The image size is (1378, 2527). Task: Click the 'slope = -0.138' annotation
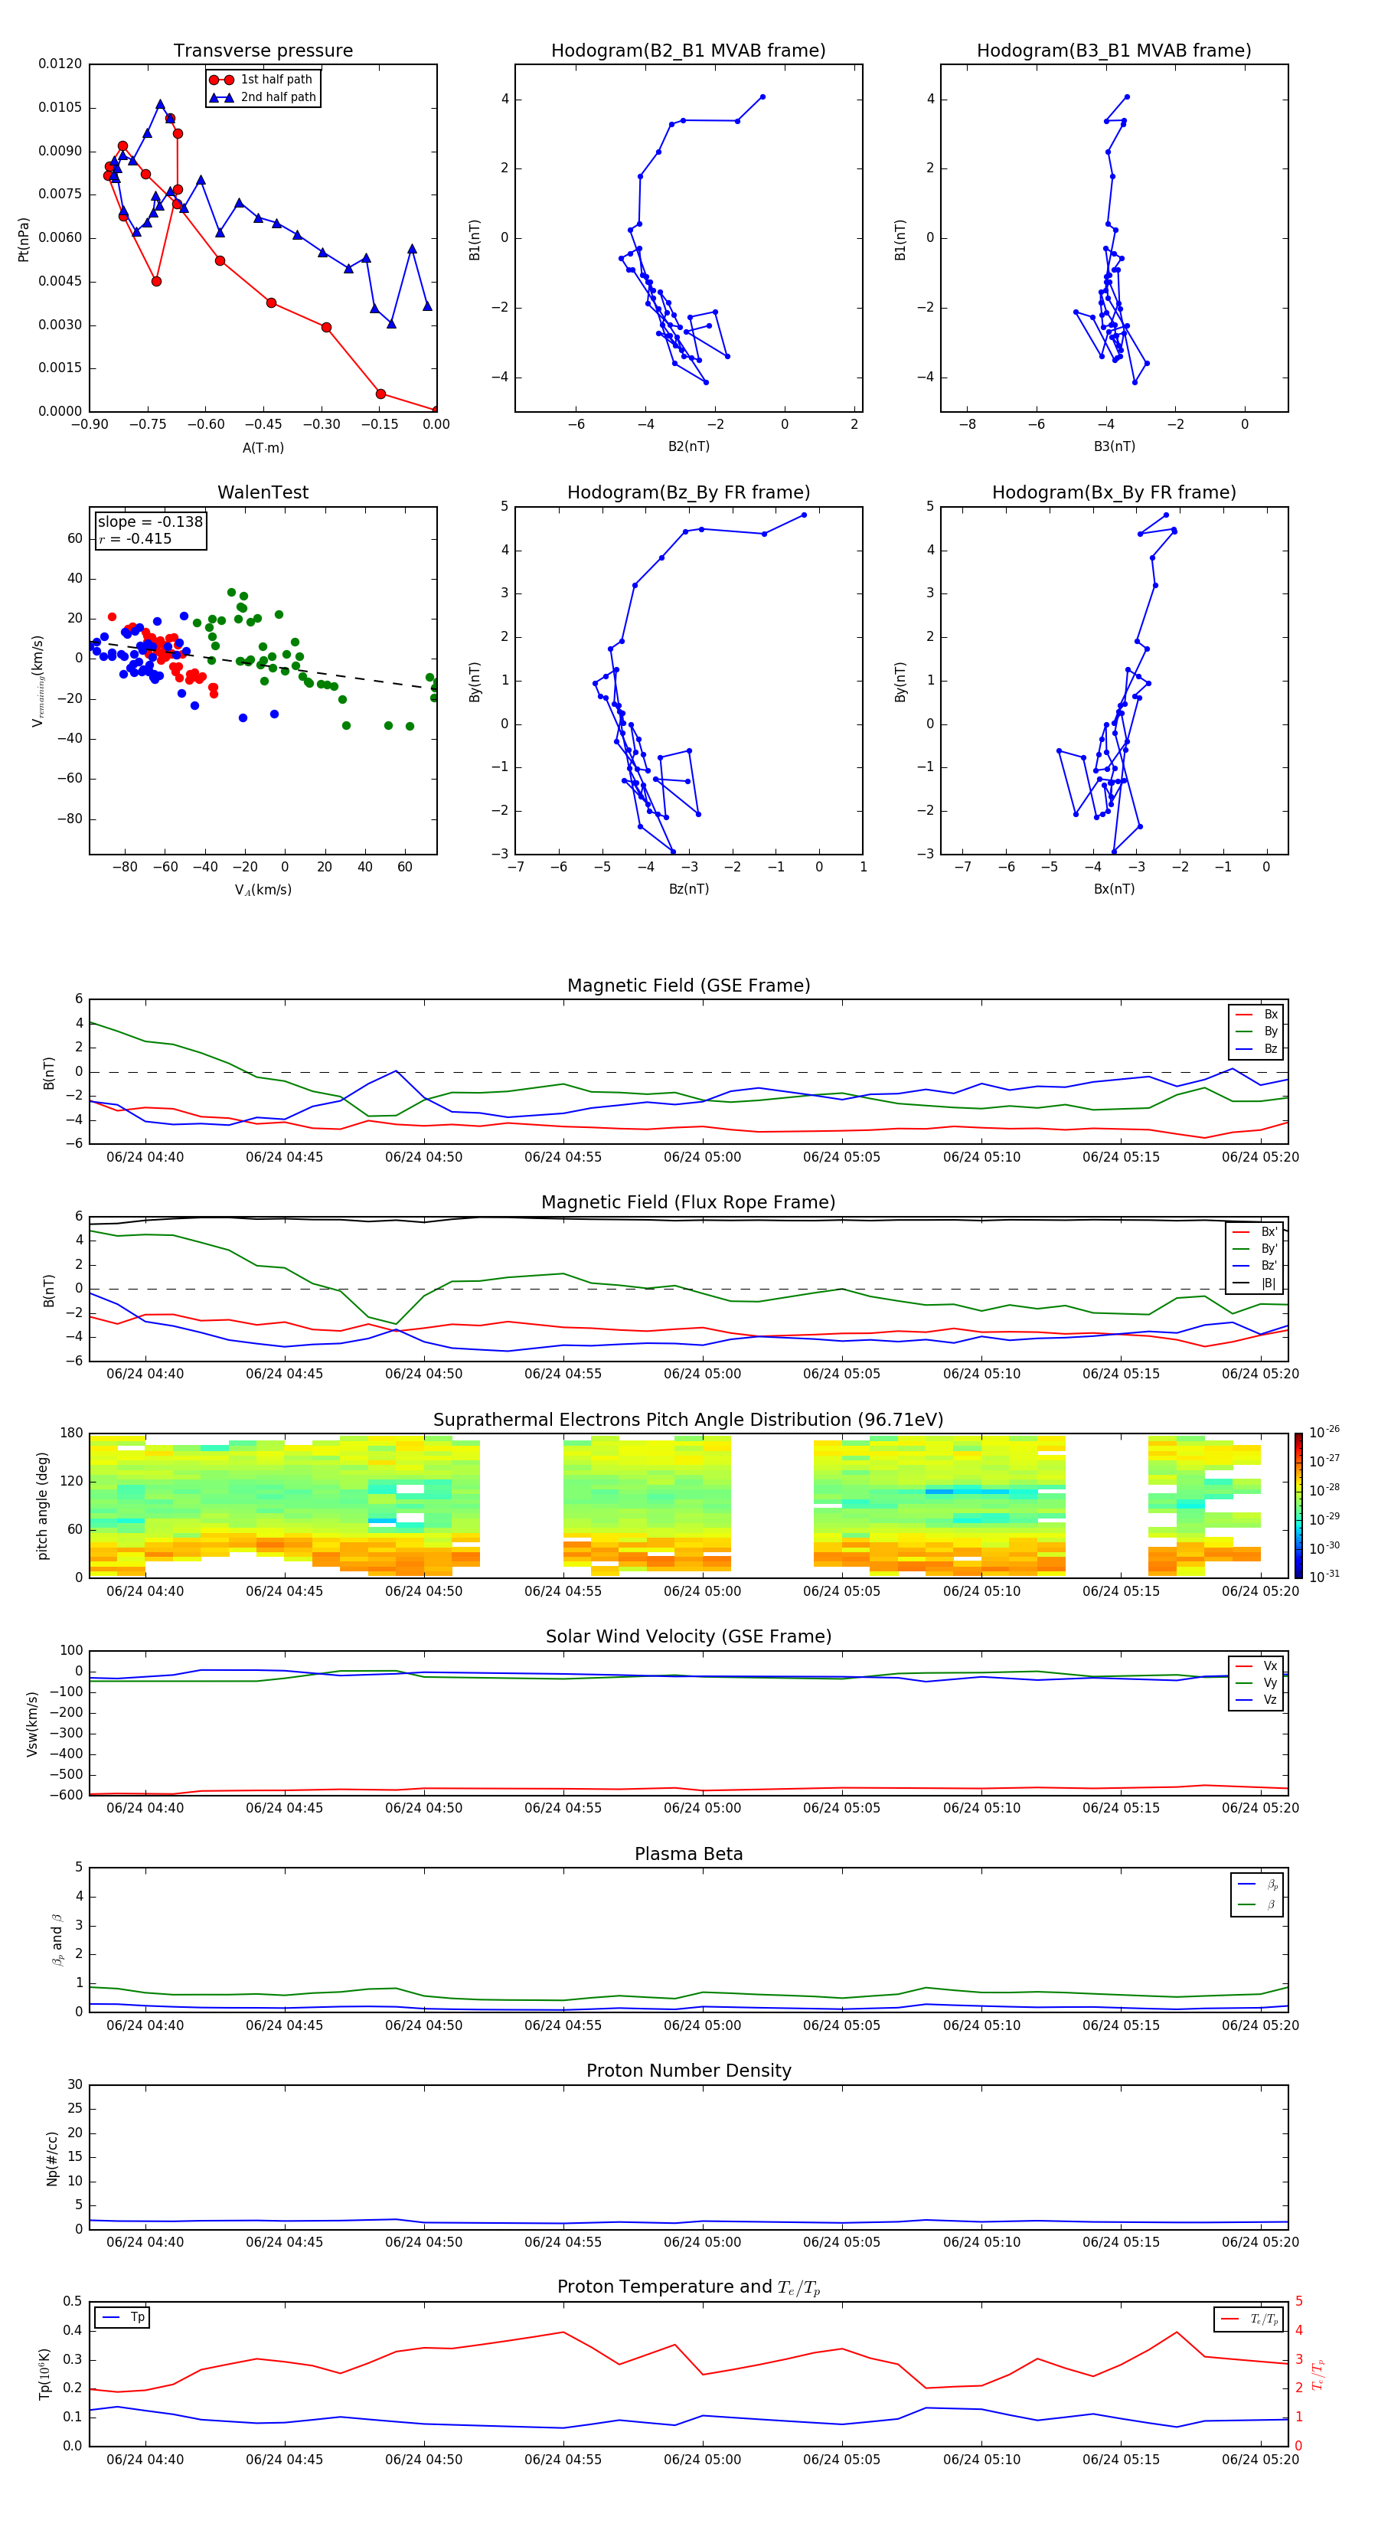click(150, 522)
